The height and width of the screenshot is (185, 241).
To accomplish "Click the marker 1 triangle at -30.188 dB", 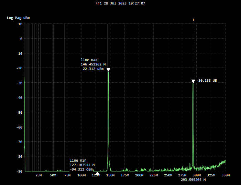I will [x=193, y=81].
